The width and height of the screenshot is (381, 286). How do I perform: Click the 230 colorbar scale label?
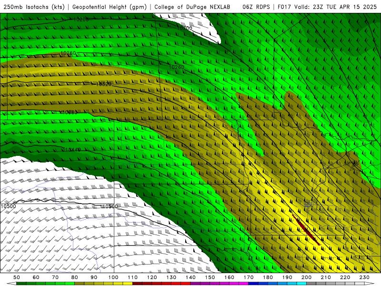pyautogui.click(x=364, y=277)
